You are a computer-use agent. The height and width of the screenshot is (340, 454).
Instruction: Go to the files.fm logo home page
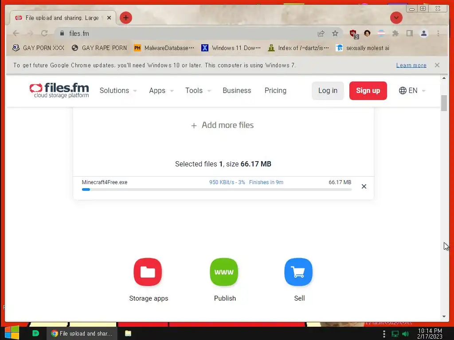tap(59, 90)
